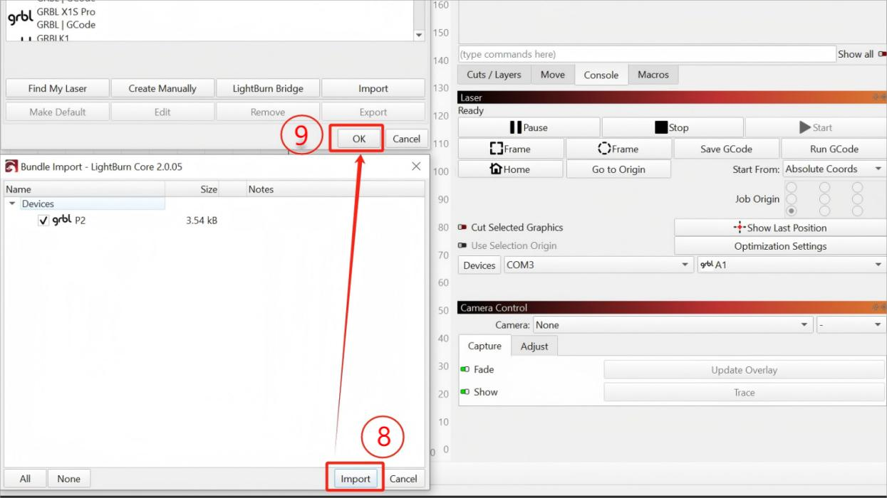Select top-right Job Origin radio button
This screenshot has height=498, width=887.
pos(858,187)
